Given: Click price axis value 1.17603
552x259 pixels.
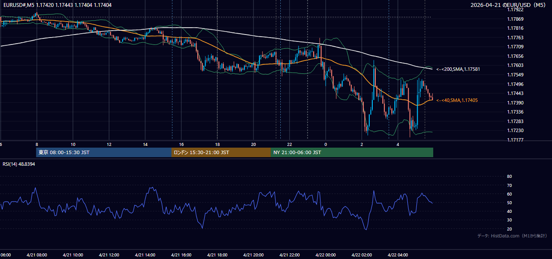Looking at the screenshot, I should [515, 65].
